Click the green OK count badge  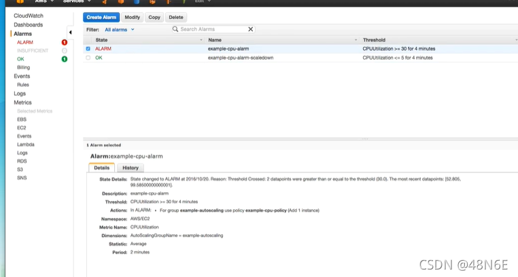click(x=65, y=59)
